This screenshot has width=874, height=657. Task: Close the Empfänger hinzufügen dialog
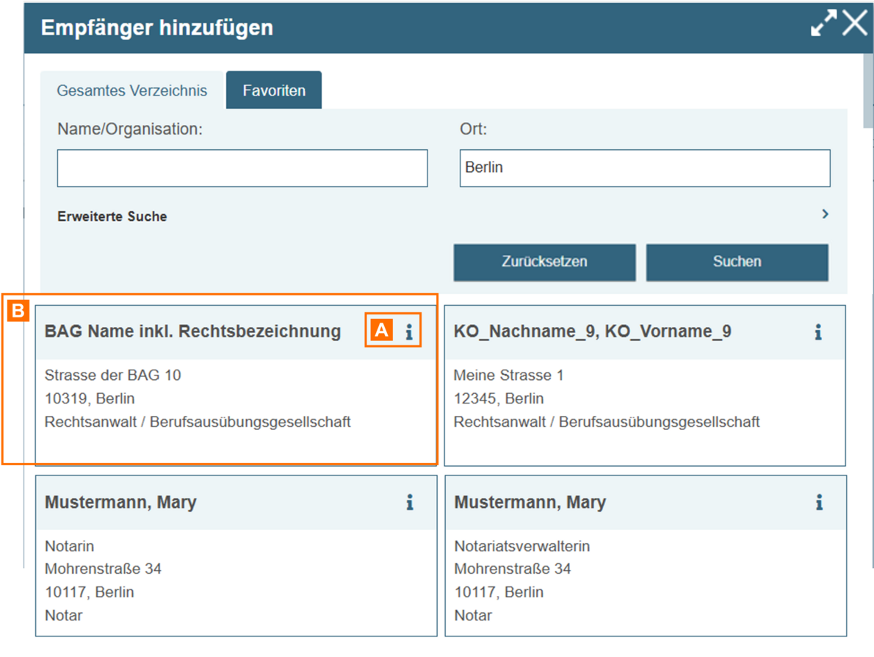(855, 24)
